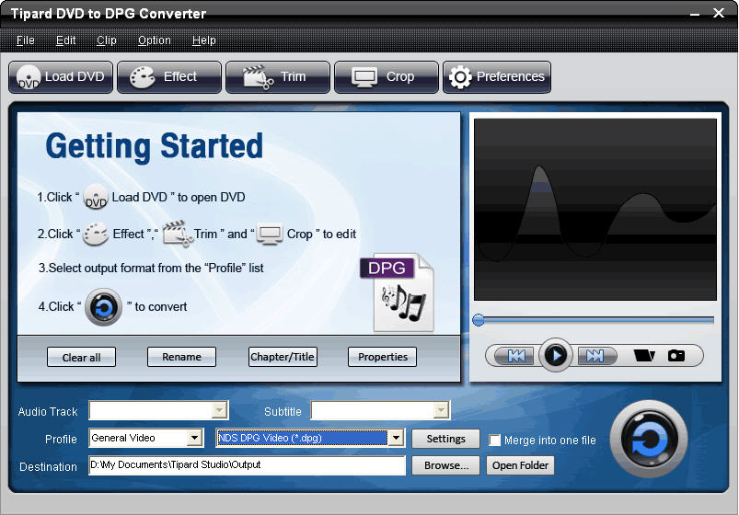Click the Chapter/Title button
Viewport: 739px width, 515px height.
pyautogui.click(x=283, y=357)
